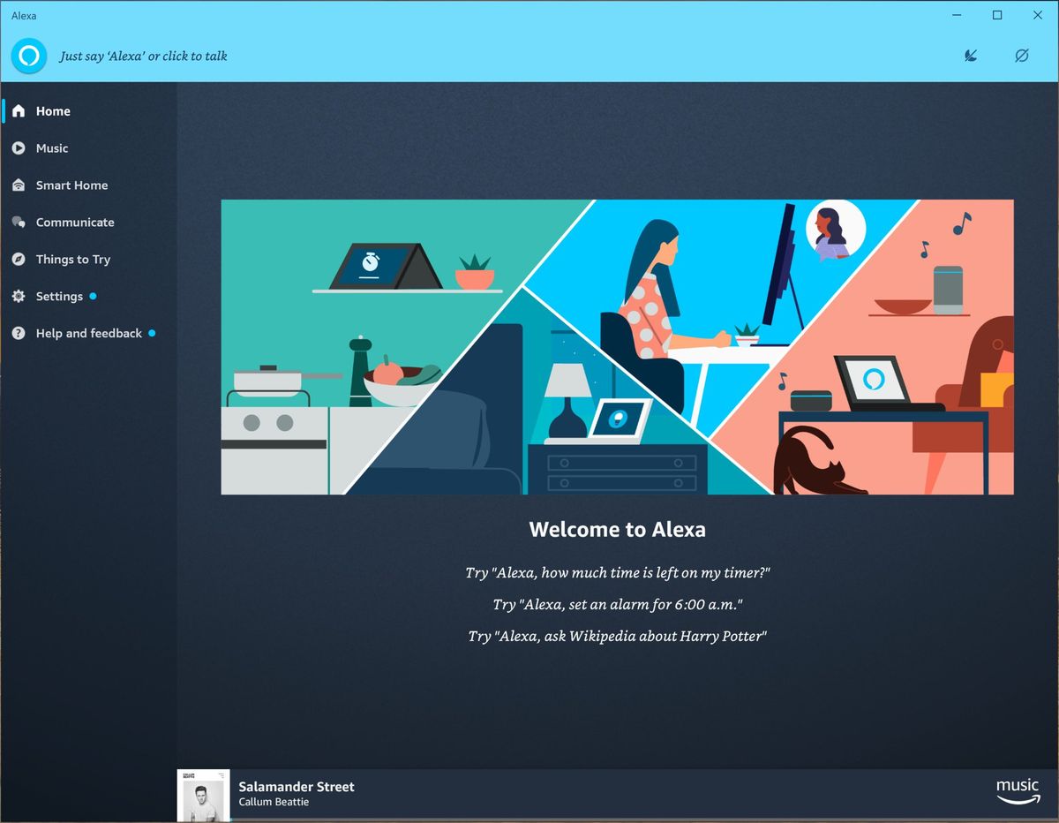Click the Salamander Street song title

[297, 787]
